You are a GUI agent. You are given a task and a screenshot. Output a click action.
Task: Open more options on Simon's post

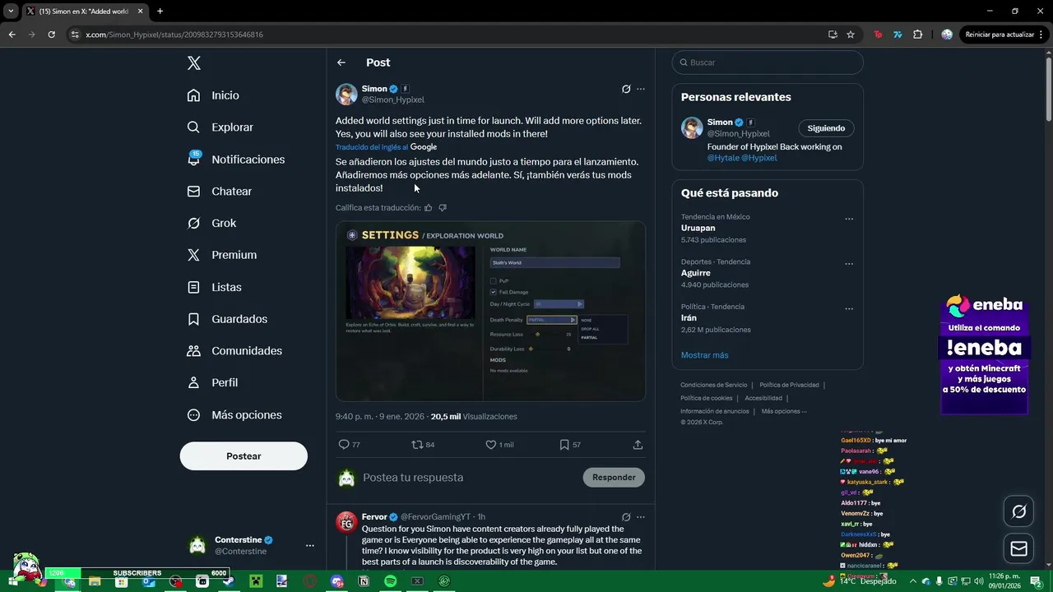click(641, 89)
